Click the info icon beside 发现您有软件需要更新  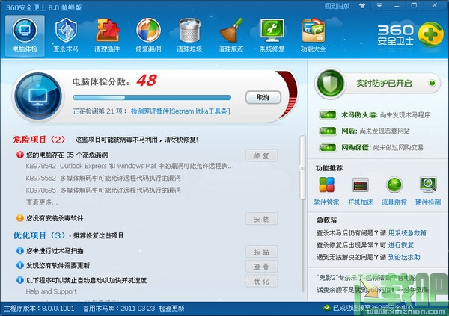20,265
